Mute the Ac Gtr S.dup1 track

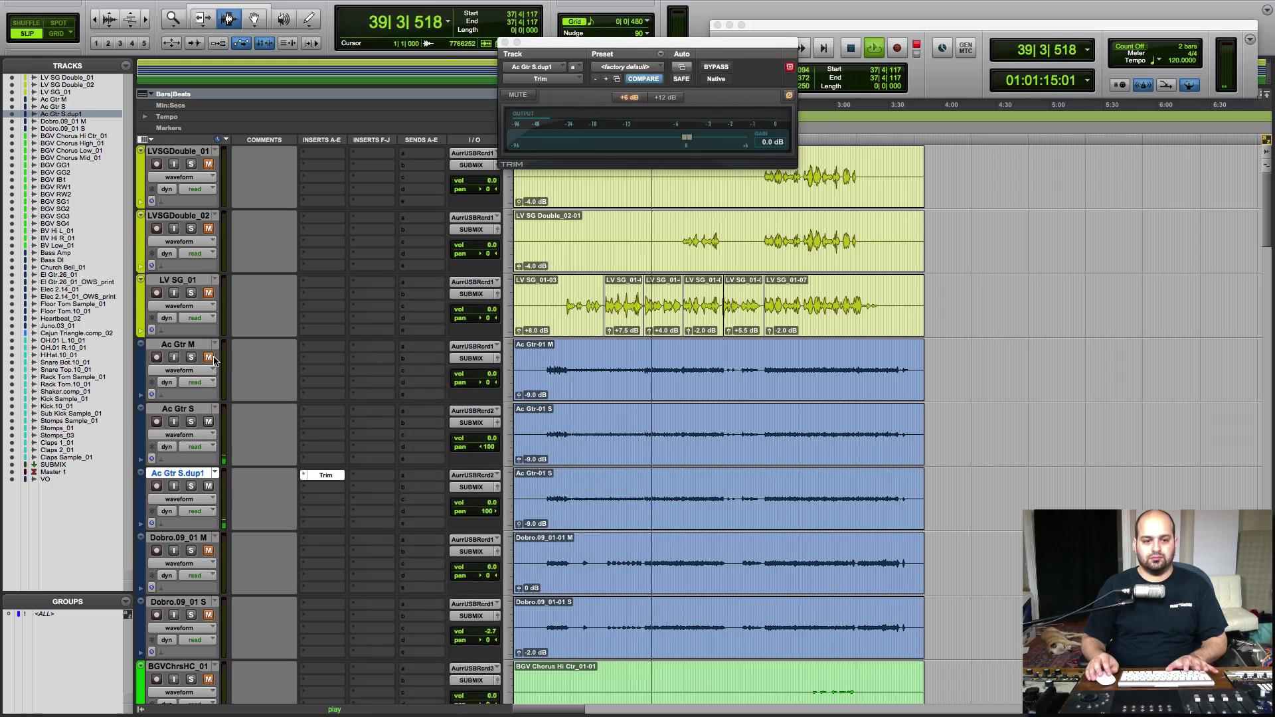[x=209, y=486]
